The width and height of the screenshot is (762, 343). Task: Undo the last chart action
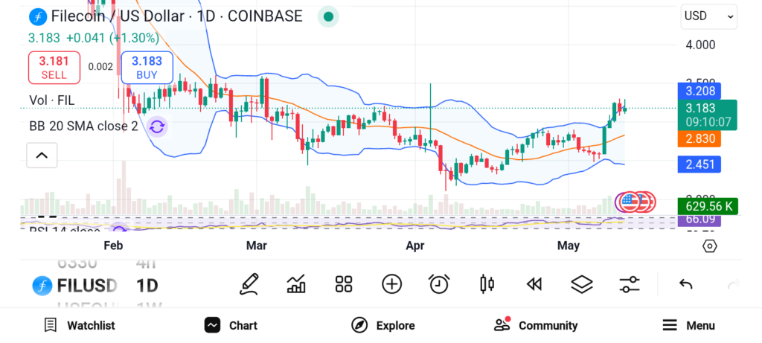pyautogui.click(x=686, y=284)
